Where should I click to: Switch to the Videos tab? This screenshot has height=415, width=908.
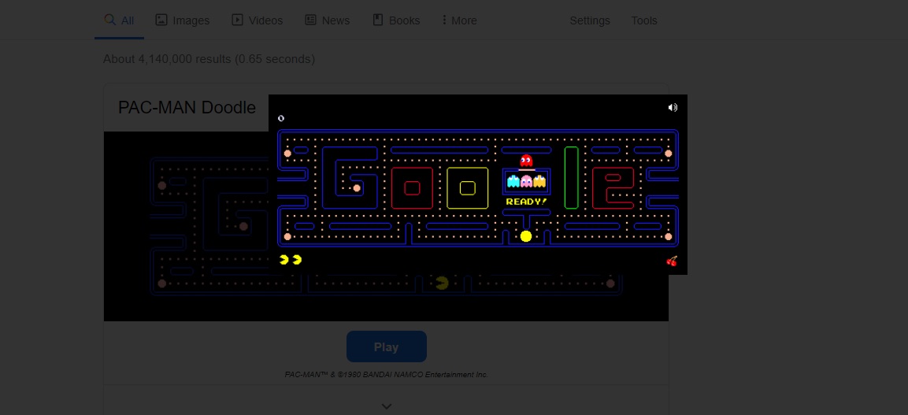tap(258, 20)
